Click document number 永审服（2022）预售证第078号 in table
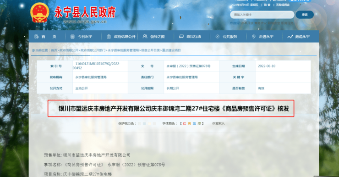 tap(189, 66)
